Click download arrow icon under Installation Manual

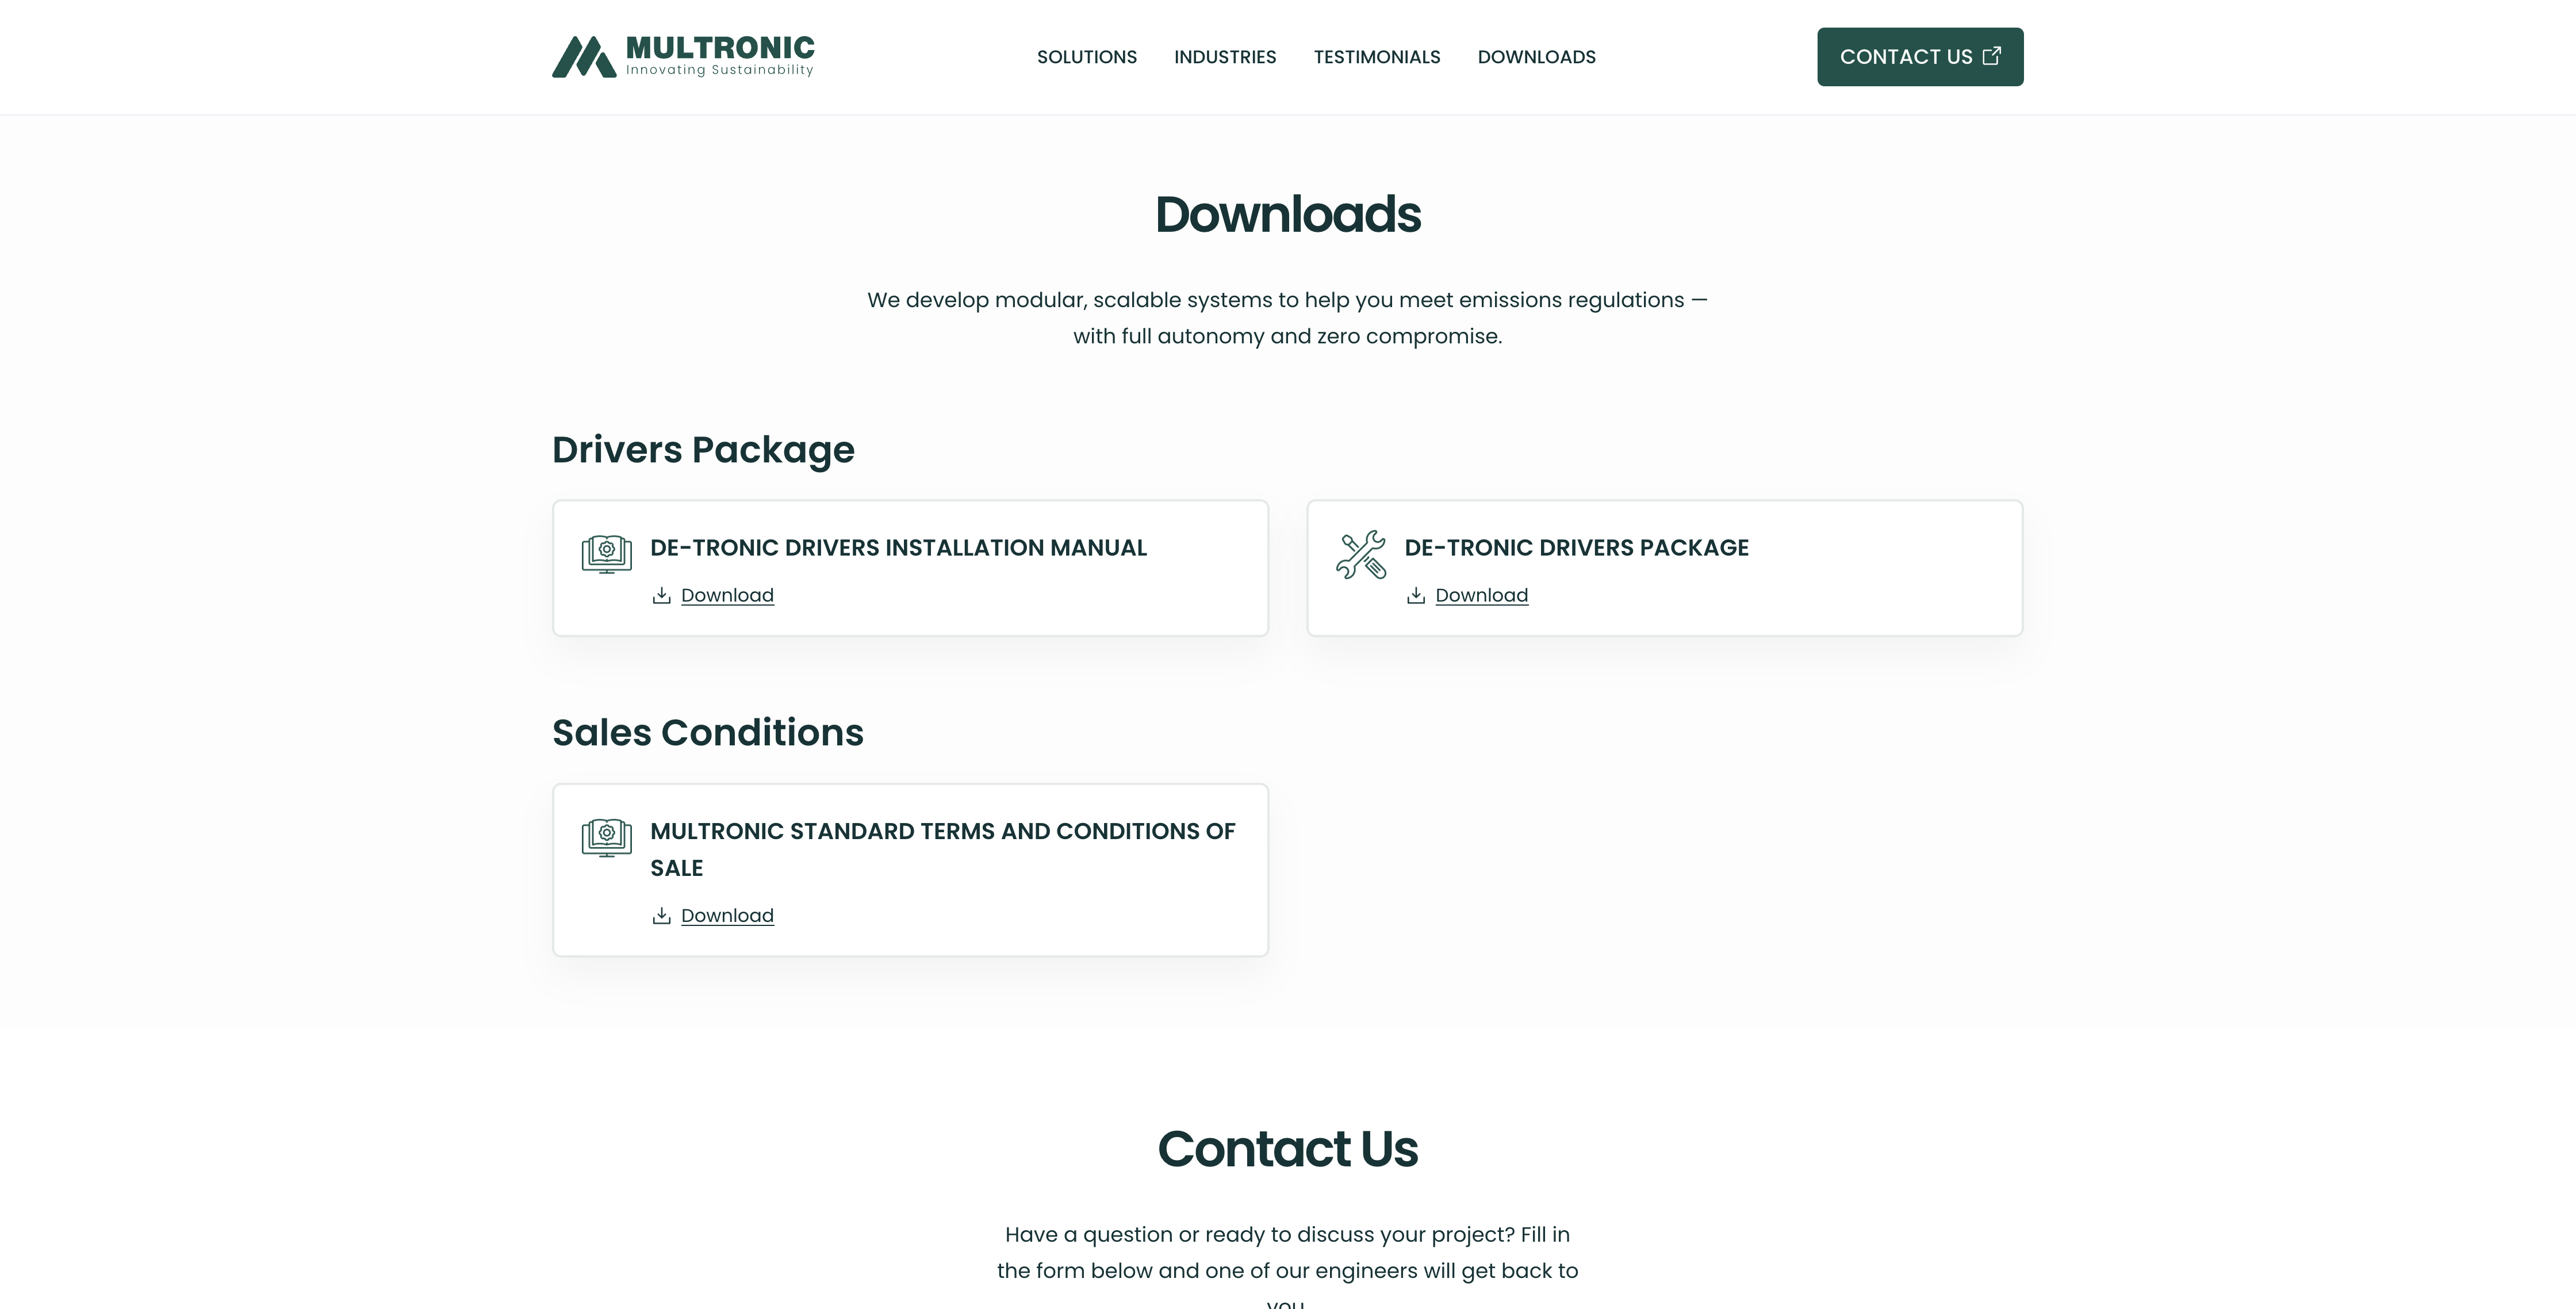click(661, 596)
